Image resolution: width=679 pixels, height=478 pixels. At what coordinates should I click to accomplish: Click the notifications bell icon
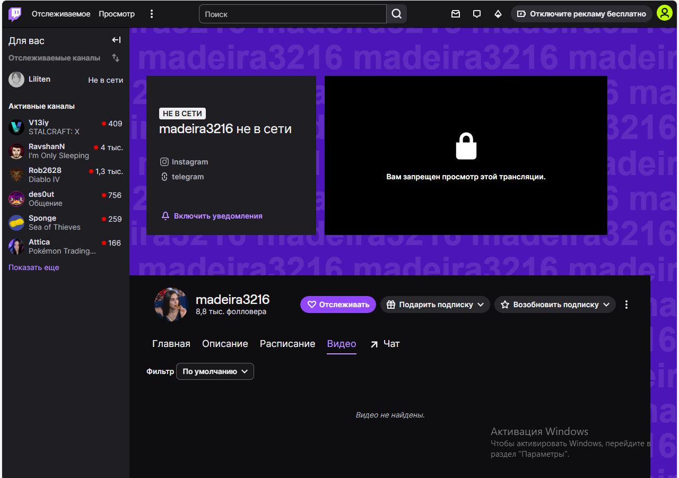(166, 216)
